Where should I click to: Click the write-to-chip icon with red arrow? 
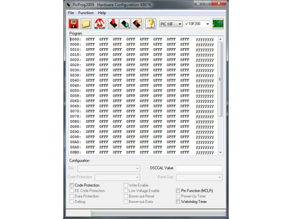pos(112,23)
